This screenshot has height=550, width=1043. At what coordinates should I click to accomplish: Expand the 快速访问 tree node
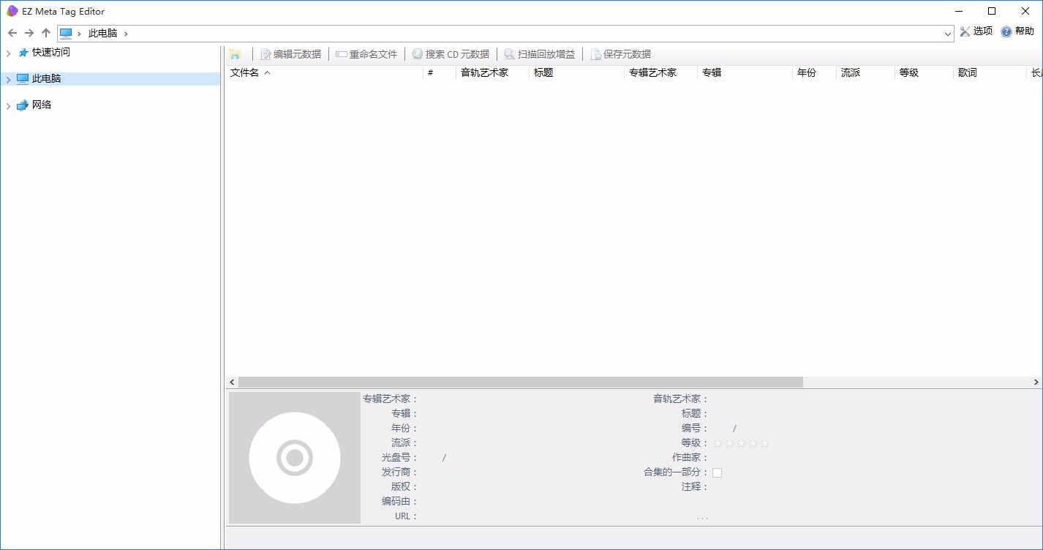(x=9, y=53)
